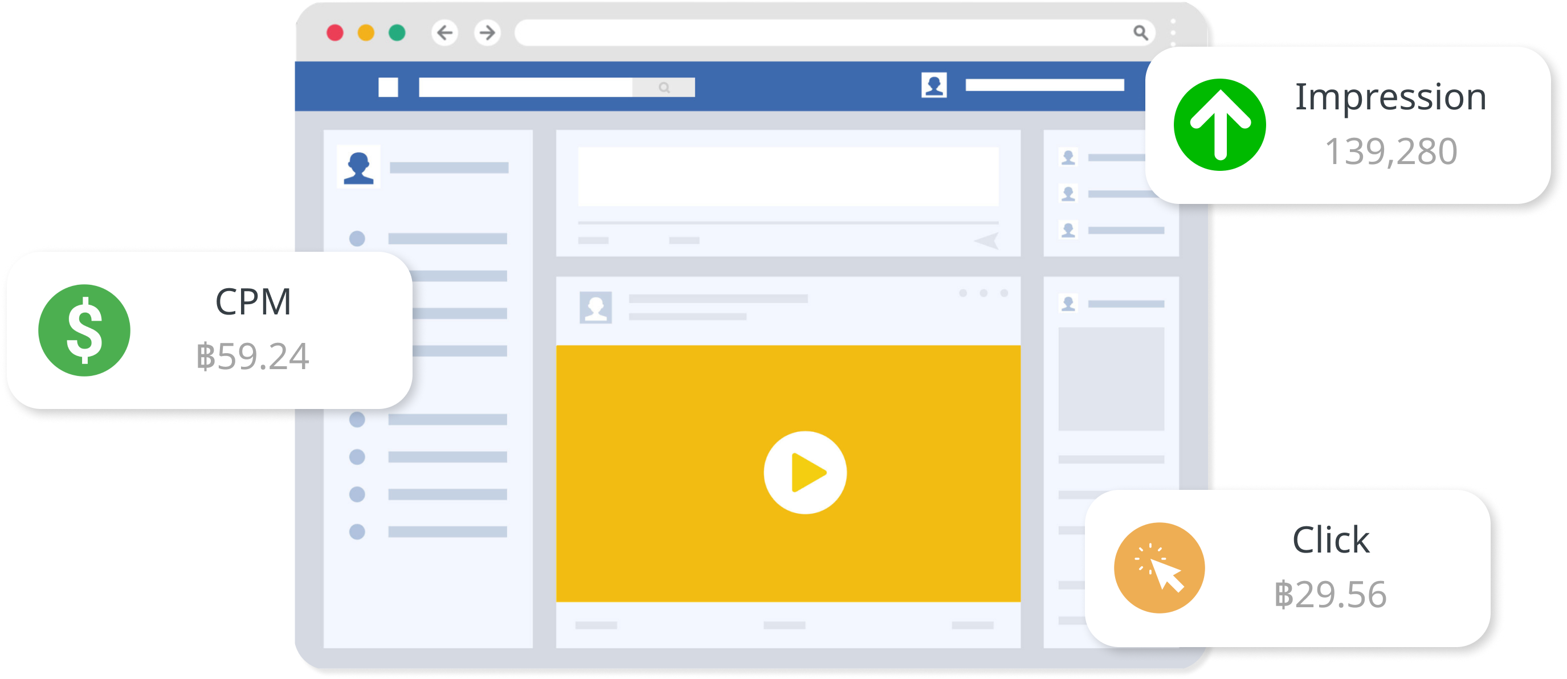Click the white post composer box
Viewport: 1567px width, 679px height.
[x=789, y=176]
